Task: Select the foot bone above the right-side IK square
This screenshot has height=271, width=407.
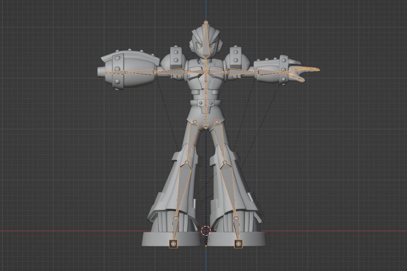Action: pyautogui.click(x=237, y=228)
